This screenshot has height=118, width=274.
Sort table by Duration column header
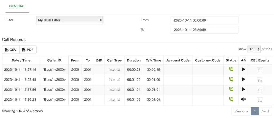point(134,60)
